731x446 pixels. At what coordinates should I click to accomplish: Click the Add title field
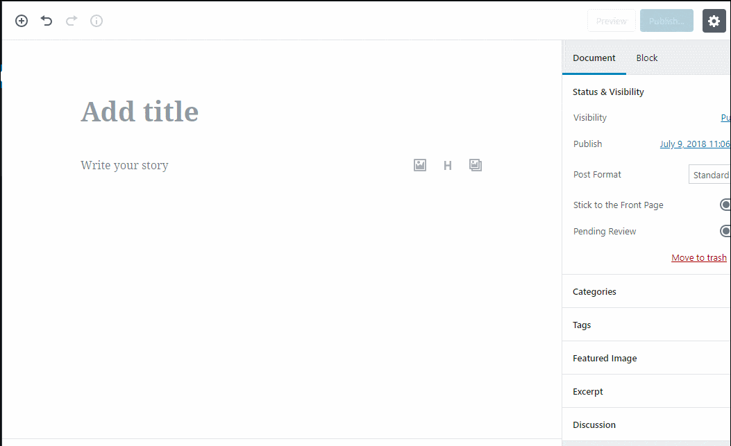click(139, 111)
